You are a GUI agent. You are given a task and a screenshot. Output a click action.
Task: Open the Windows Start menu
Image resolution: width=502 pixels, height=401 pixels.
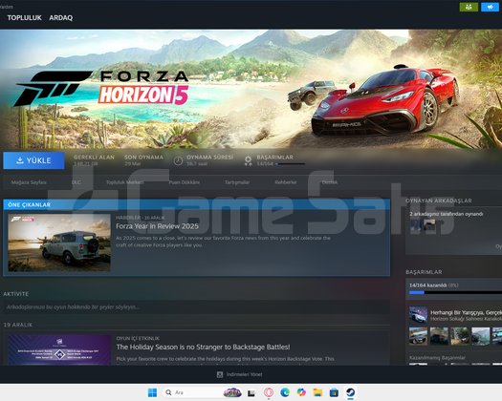[x=152, y=392]
